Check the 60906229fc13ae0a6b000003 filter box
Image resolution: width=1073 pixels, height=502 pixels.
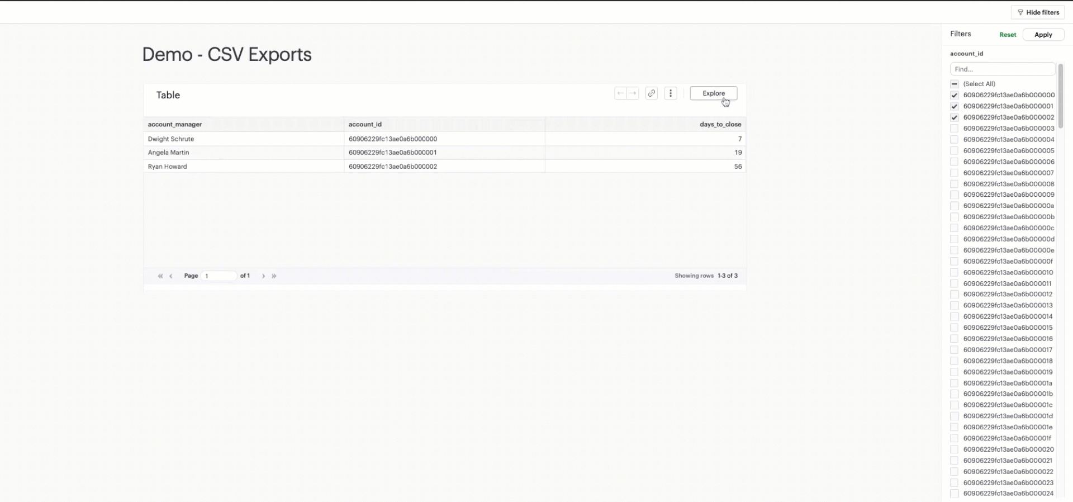955,129
